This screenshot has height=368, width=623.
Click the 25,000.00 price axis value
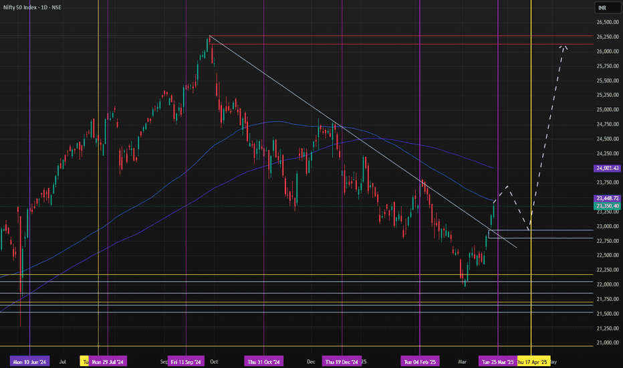click(x=608, y=110)
